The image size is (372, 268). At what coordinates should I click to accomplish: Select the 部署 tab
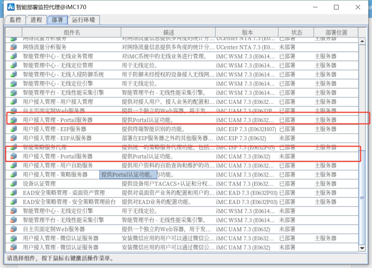[57, 20]
